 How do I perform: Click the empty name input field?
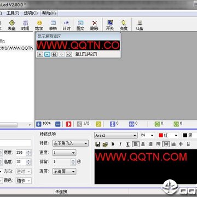(x=15, y=143)
